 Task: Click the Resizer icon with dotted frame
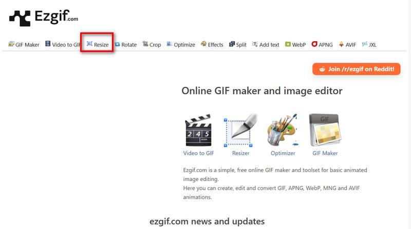point(240,131)
